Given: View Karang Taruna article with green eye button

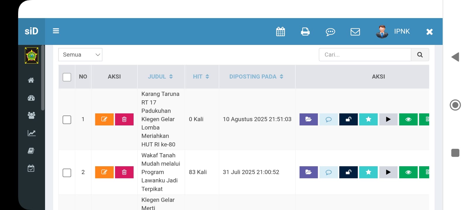Looking at the screenshot, I should pos(408,119).
